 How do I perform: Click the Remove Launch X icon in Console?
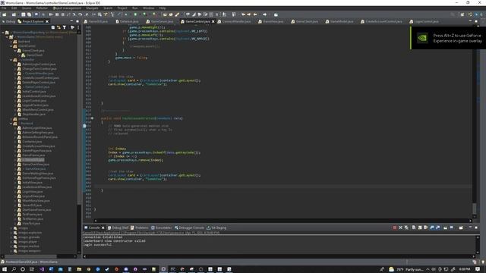click(x=400, y=227)
